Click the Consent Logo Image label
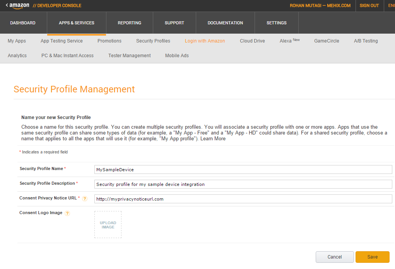 [41, 213]
